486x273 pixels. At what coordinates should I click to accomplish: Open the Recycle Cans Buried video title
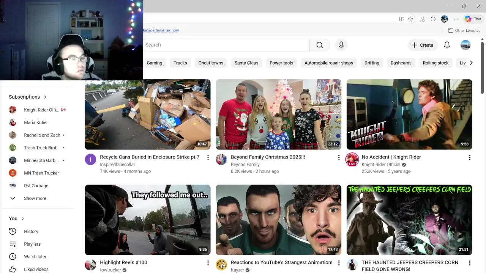(150, 157)
